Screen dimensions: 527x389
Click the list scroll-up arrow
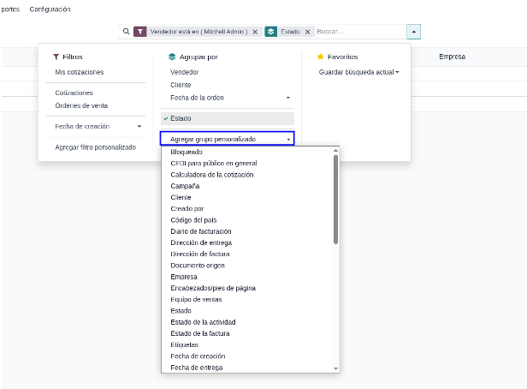[x=335, y=151]
